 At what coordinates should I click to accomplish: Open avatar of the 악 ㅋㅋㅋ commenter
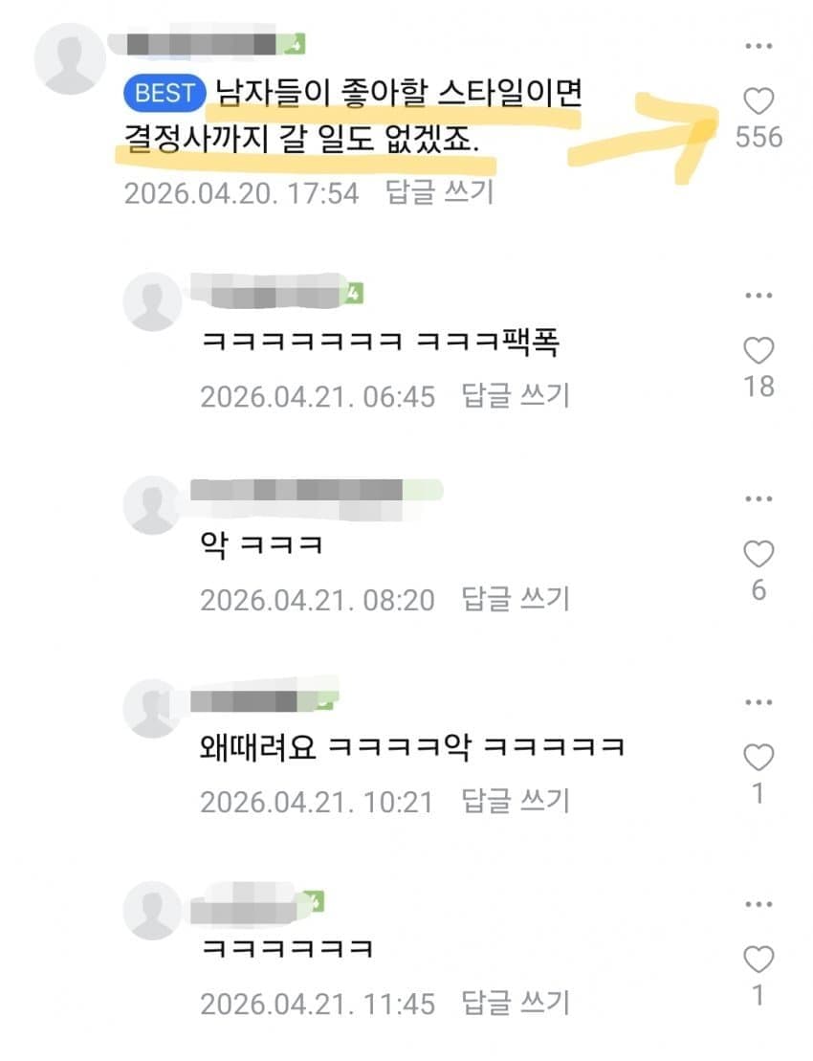point(153,505)
